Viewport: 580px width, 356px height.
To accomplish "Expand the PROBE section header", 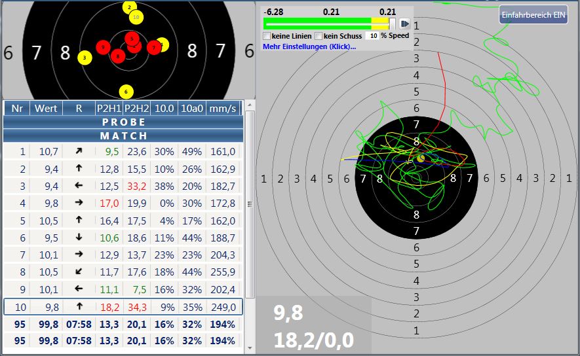I will point(123,122).
